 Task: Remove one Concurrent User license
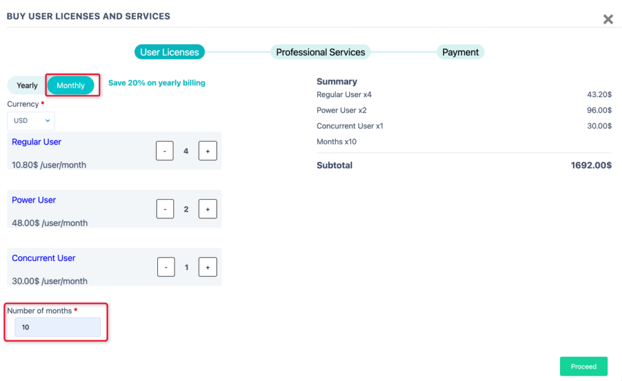pos(166,268)
